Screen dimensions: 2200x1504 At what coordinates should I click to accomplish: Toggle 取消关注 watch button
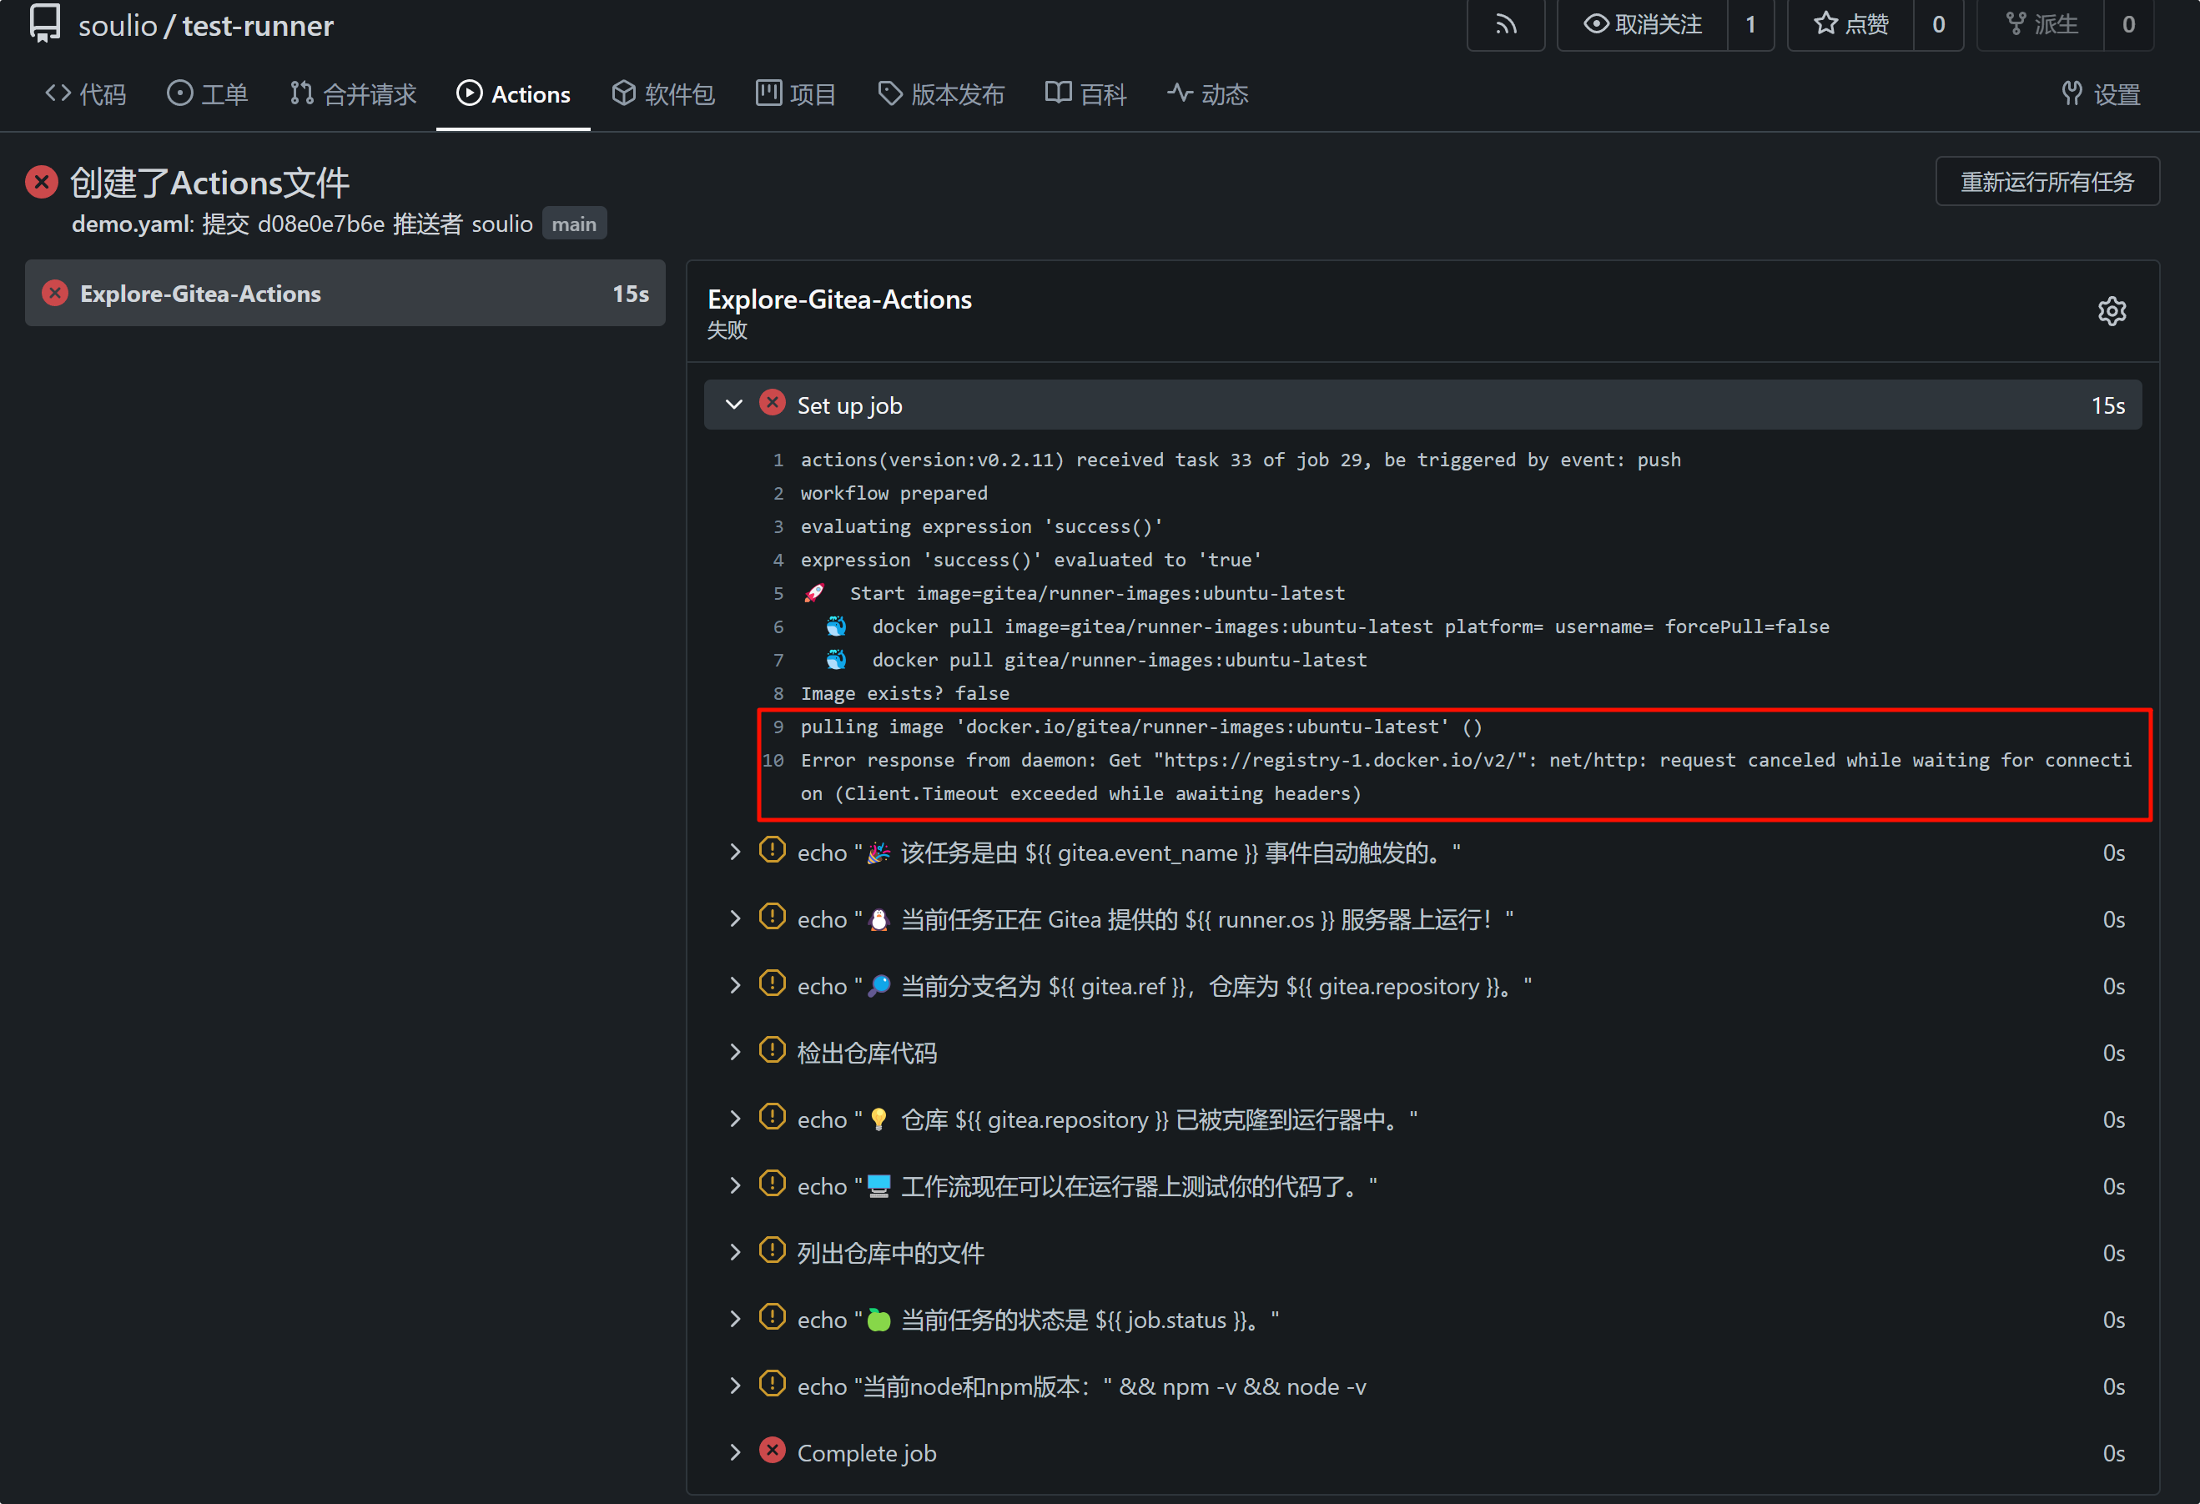point(1643,25)
